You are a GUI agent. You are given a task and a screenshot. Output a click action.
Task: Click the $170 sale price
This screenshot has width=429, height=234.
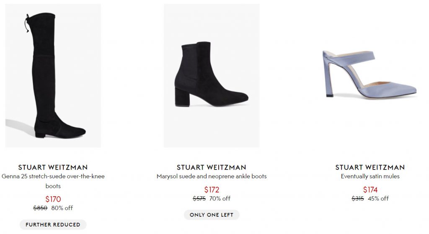tap(53, 199)
